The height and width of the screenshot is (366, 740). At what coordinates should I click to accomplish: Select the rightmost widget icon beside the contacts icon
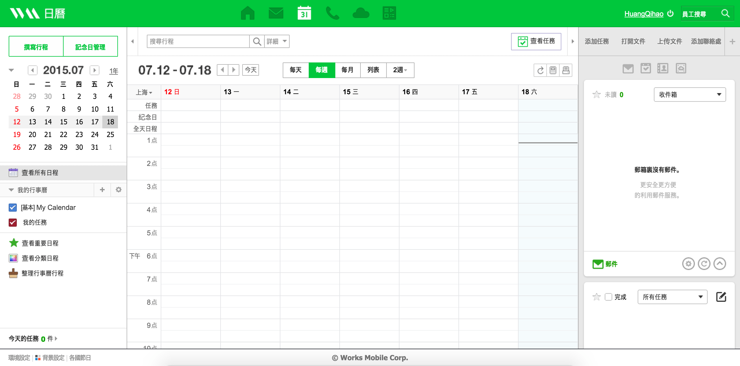[x=681, y=69]
